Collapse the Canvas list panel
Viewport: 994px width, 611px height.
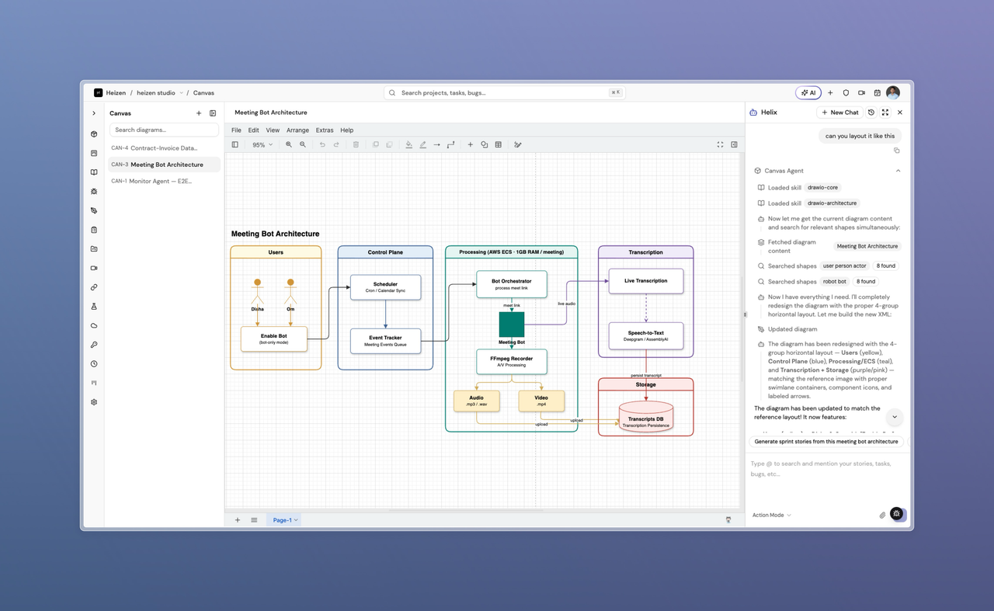(213, 113)
